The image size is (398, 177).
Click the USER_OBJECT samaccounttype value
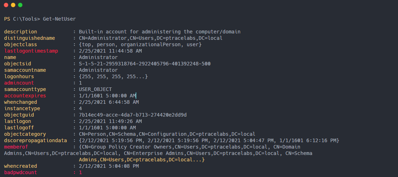tap(95, 90)
